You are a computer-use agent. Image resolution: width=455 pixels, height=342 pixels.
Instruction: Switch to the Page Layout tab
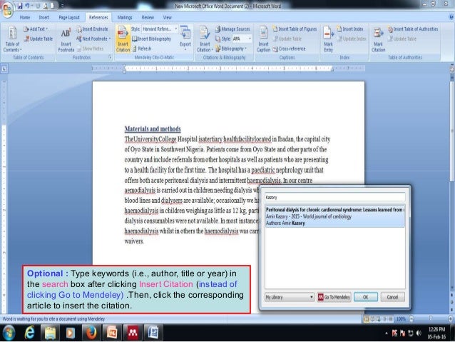[x=69, y=17]
